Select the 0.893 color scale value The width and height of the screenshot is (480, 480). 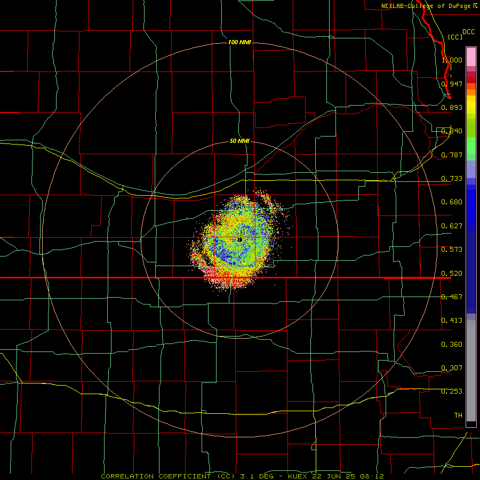452,107
